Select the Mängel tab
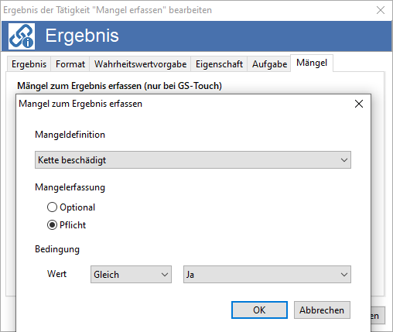This screenshot has height=332, width=393. point(312,63)
